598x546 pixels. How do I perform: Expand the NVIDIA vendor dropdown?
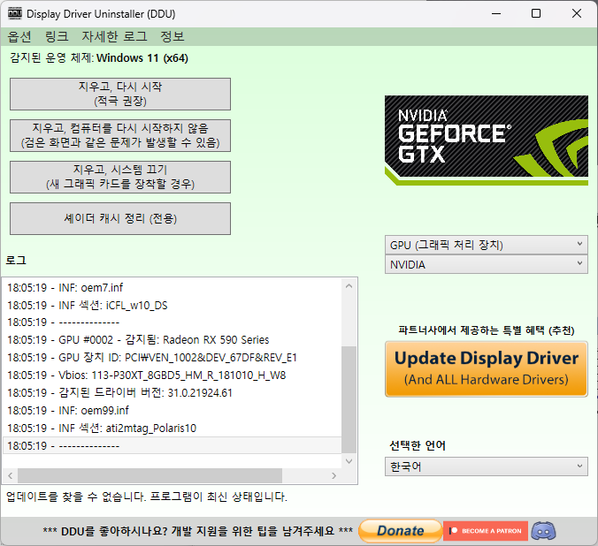click(x=487, y=264)
